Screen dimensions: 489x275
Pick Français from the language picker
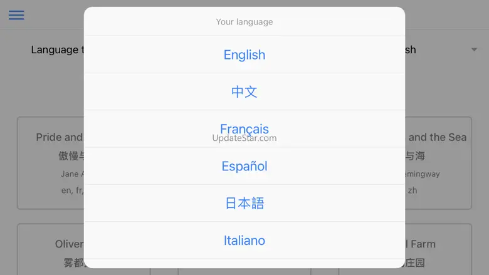[x=244, y=129]
